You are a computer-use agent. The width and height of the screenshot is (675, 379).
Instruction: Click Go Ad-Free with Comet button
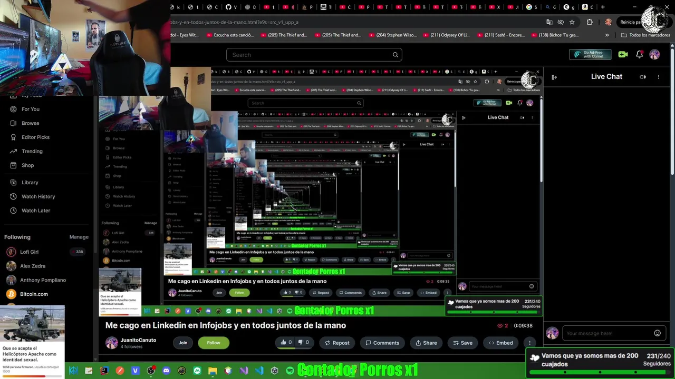590,54
